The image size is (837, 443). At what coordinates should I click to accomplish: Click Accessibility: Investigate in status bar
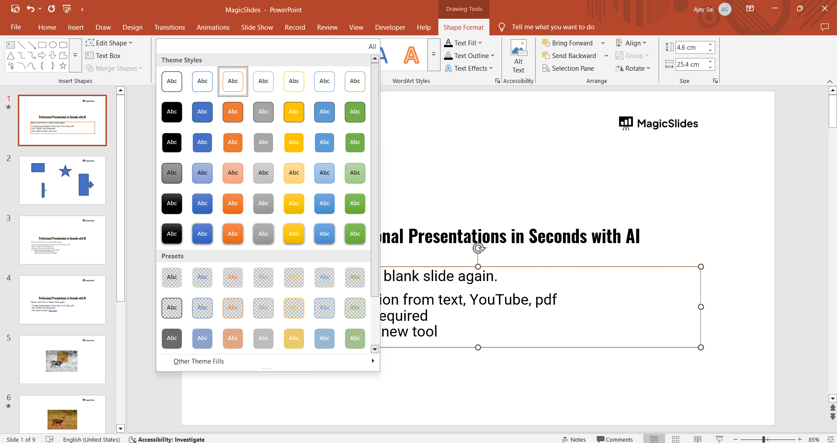167,439
